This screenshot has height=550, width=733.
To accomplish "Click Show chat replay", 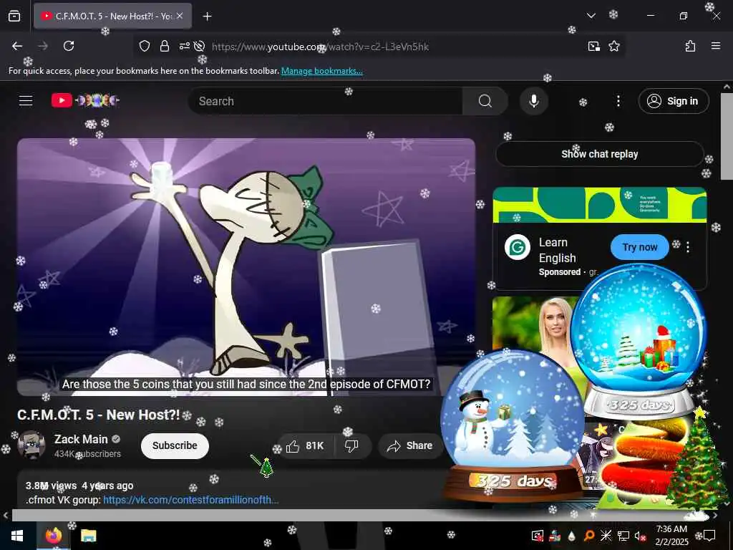I will coord(600,154).
